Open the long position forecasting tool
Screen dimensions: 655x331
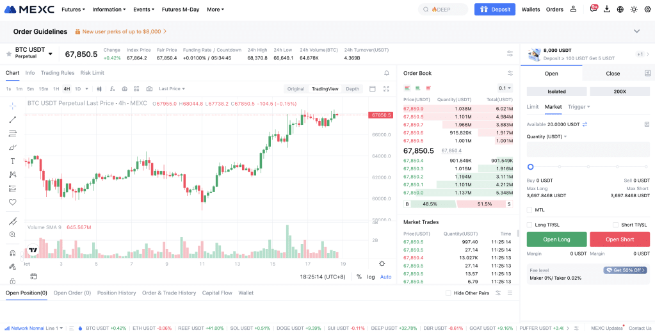pos(13,188)
